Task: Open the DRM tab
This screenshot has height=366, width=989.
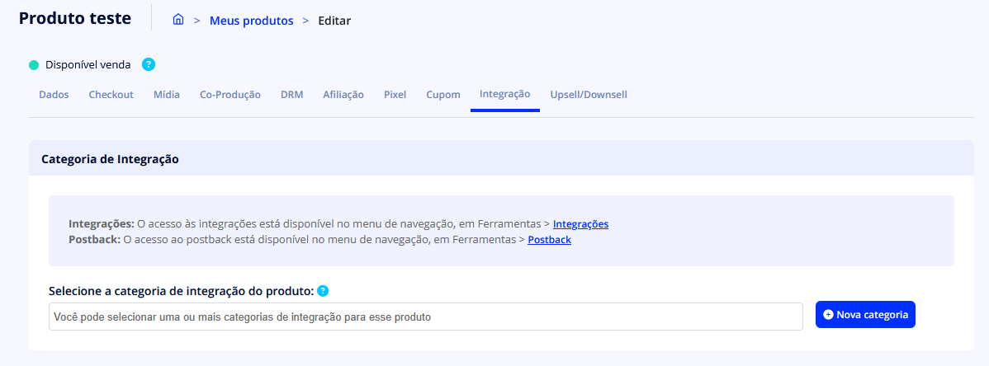Action: pos(291,95)
